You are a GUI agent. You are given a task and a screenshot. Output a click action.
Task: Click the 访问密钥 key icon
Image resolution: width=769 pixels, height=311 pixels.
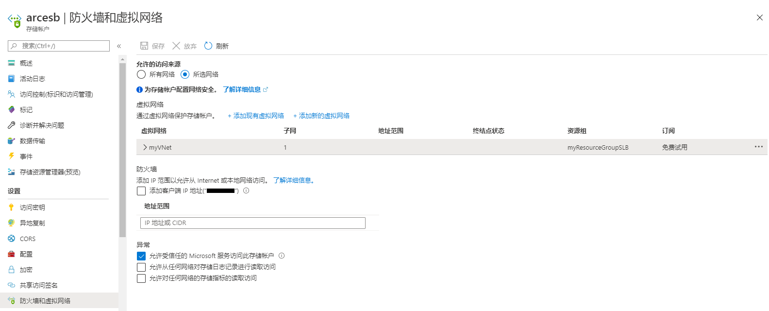(12, 207)
